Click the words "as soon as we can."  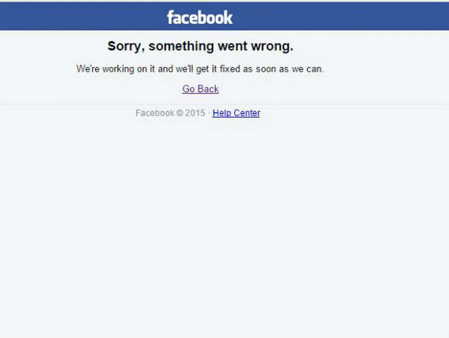(284, 69)
